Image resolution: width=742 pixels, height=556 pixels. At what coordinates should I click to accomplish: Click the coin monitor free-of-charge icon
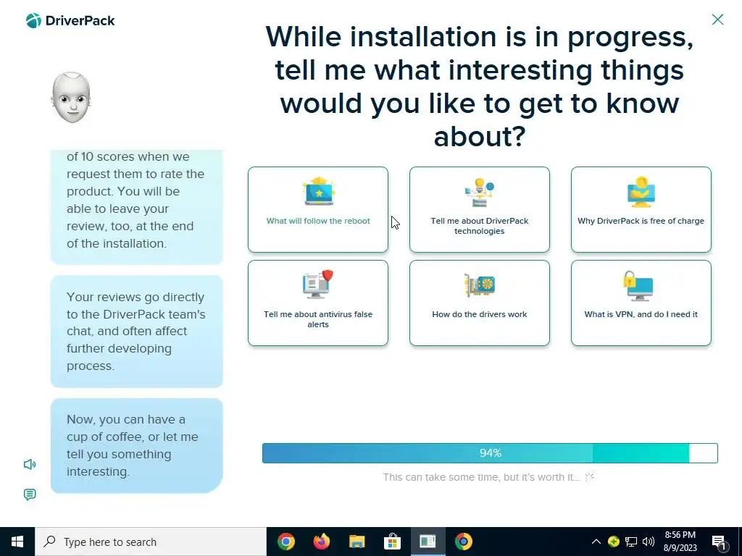641,191
